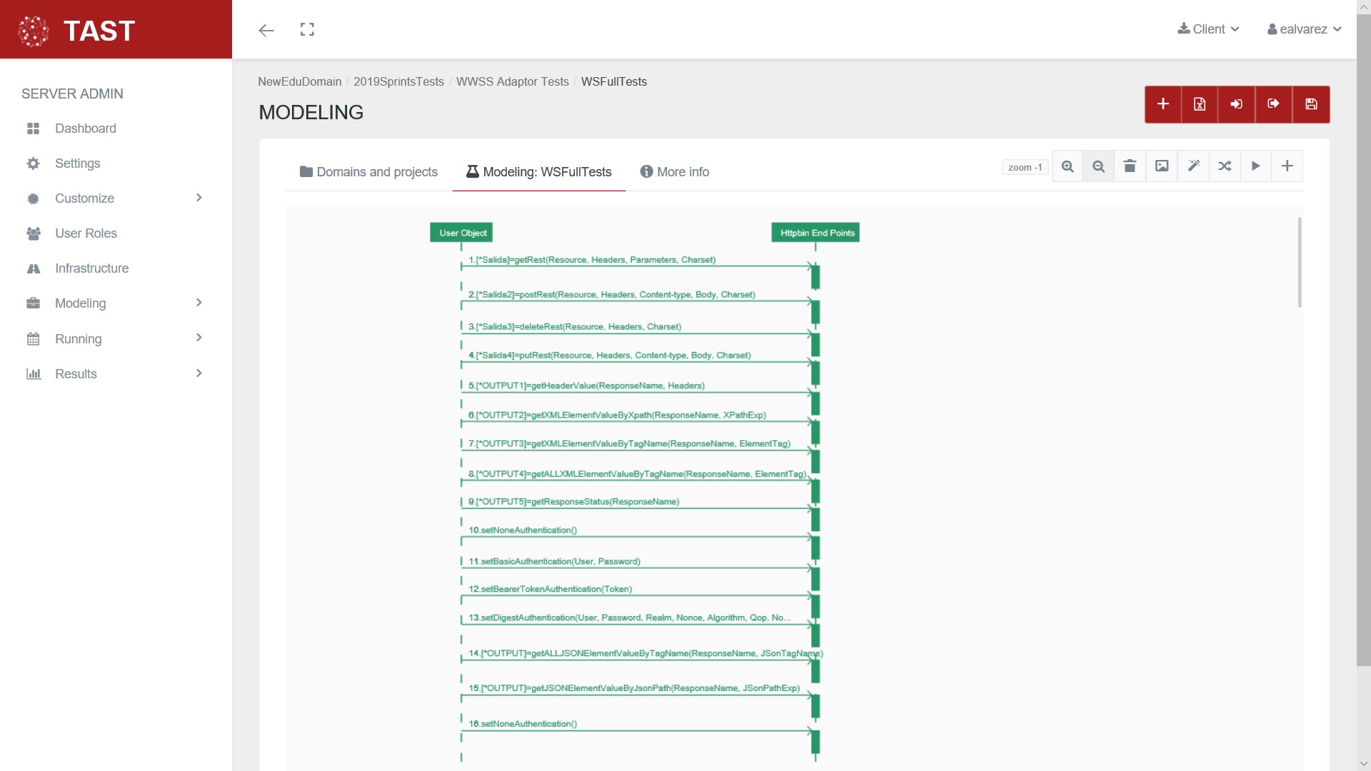Click the shuffle arrows icon

[x=1225, y=166]
